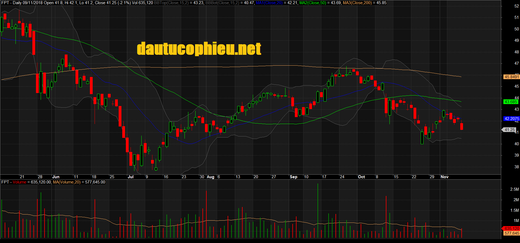Screen dimensions: 520x243
Task: Click the blue 42.2075 price tag
Action: (x=511, y=119)
